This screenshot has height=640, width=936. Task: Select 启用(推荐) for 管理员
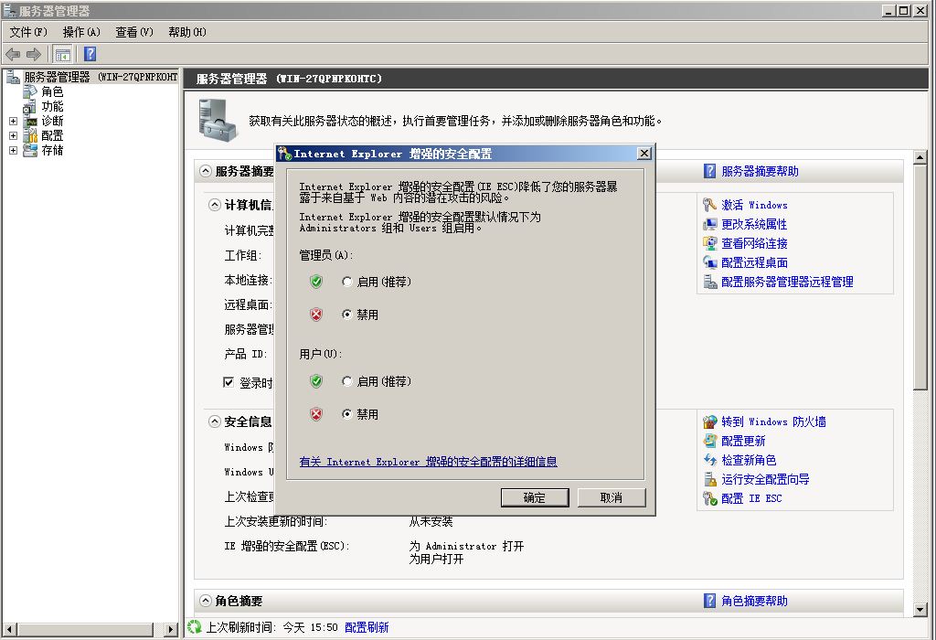[346, 282]
